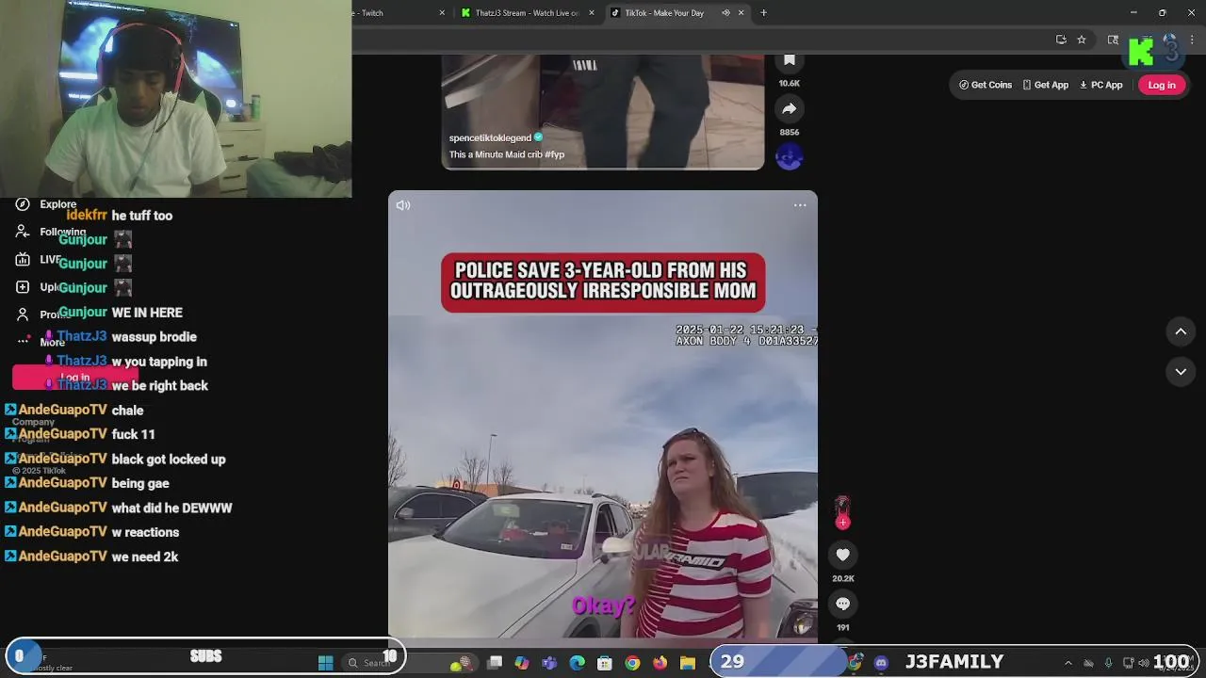Launch Copilot from the taskbar
Image resolution: width=1206 pixels, height=678 pixels.
(522, 663)
